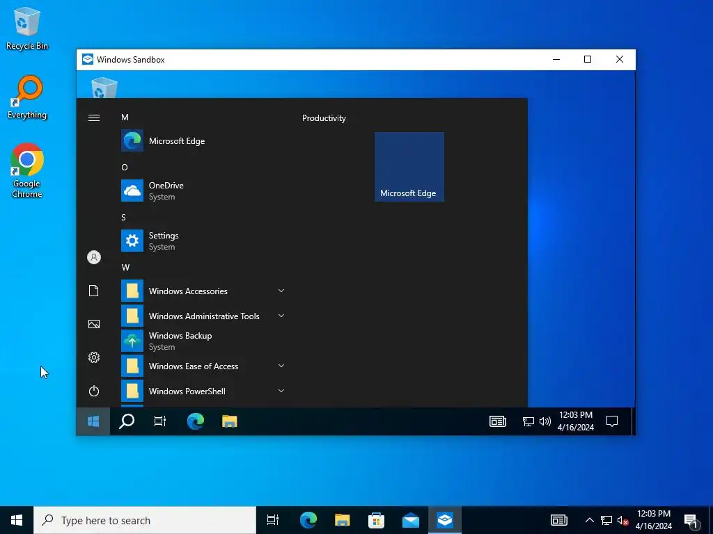Click the volume icon in sandbox tray
This screenshot has width=713, height=534.
[x=544, y=422]
